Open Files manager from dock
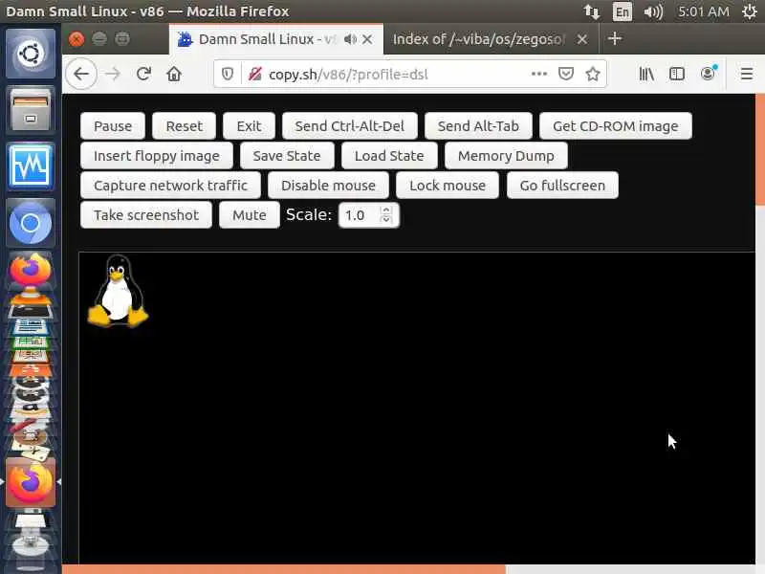The image size is (765, 574). (31, 110)
